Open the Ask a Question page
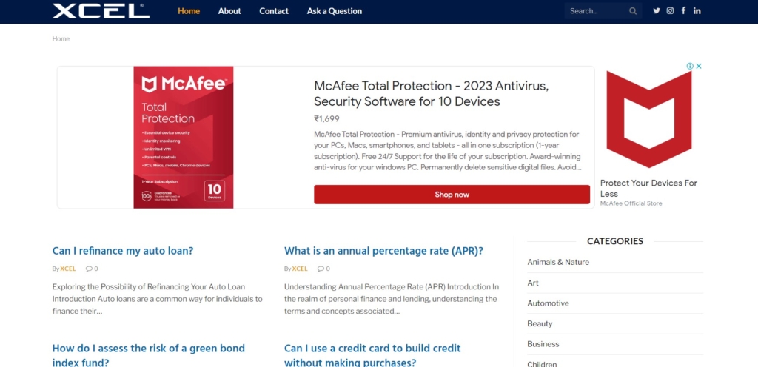The height and width of the screenshot is (367, 758). pos(334,11)
